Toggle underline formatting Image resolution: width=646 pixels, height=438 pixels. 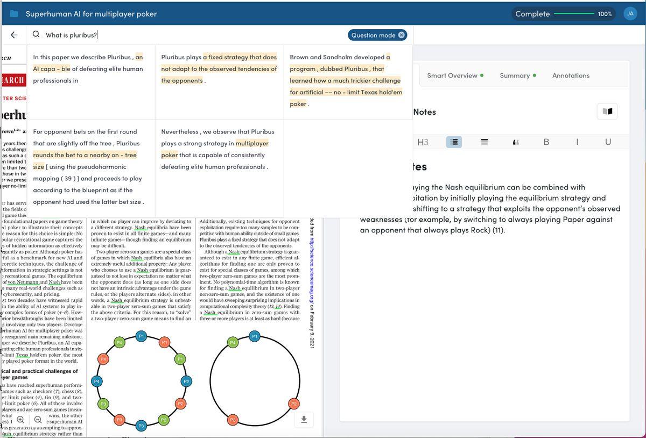click(x=608, y=142)
